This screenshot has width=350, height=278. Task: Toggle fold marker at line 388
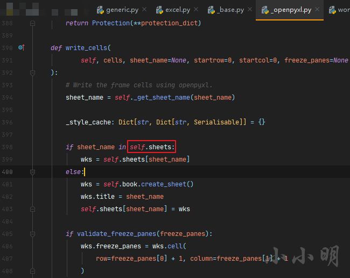(x=32, y=23)
